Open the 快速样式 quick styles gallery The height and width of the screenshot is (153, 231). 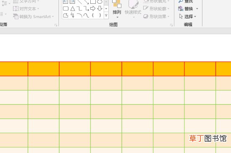tap(133, 9)
